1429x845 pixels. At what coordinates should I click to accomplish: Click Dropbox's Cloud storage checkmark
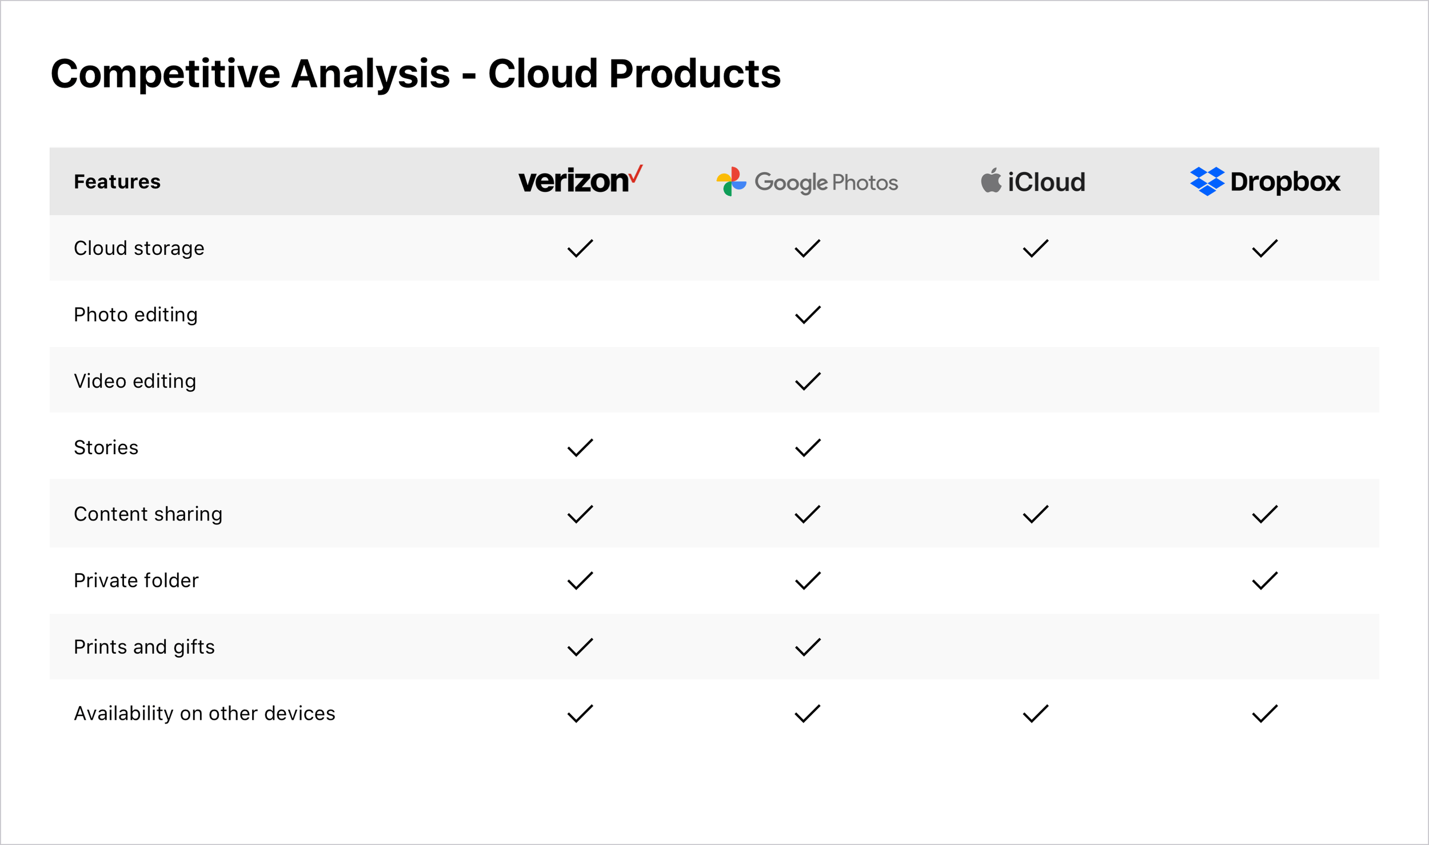click(1264, 249)
